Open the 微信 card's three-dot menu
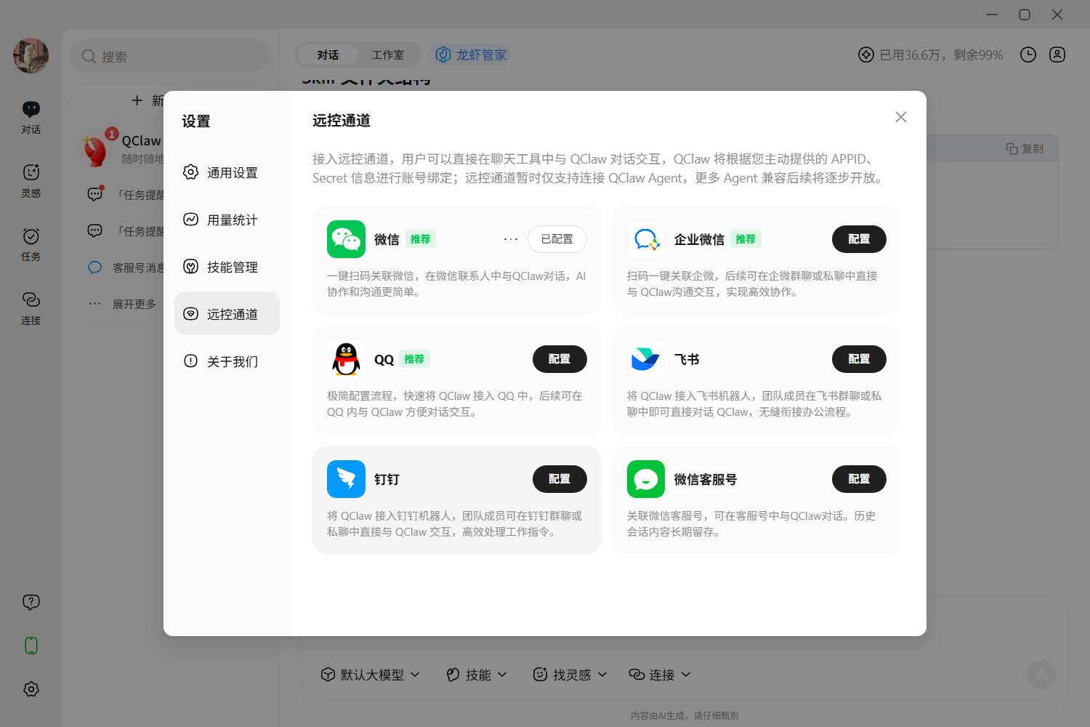The height and width of the screenshot is (727, 1090). tap(511, 239)
